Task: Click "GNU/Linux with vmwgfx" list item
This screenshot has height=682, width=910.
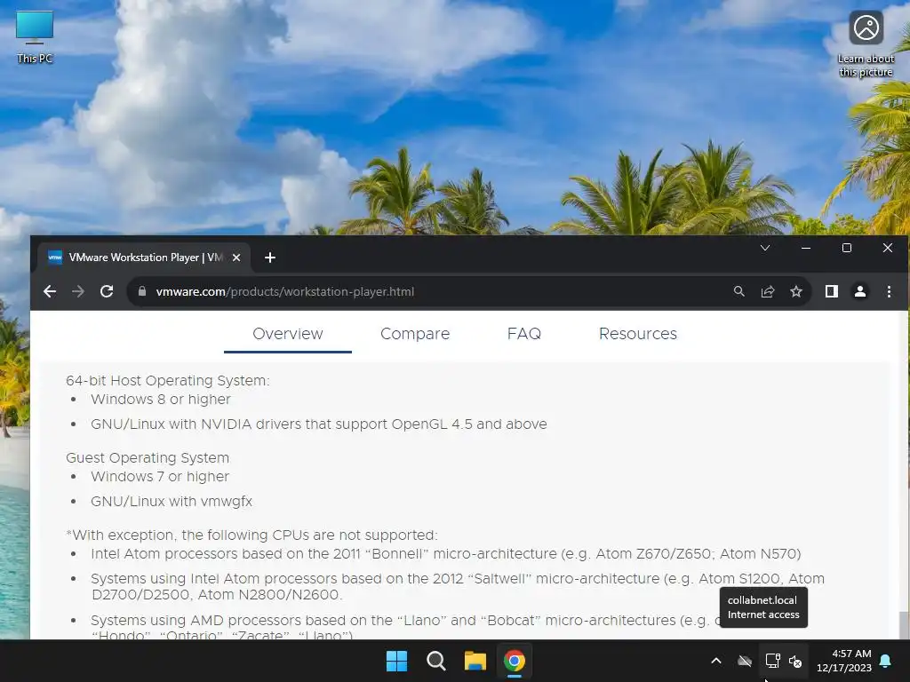Action: pyautogui.click(x=172, y=502)
